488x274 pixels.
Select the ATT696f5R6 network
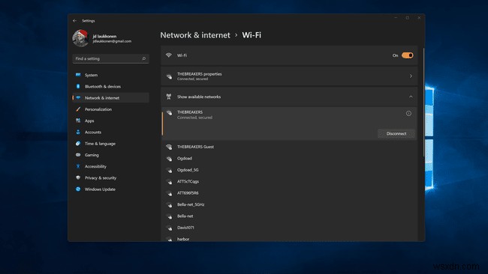tap(289, 192)
